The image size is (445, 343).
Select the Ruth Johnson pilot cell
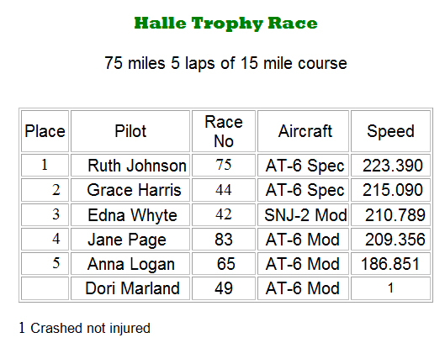coord(130,166)
